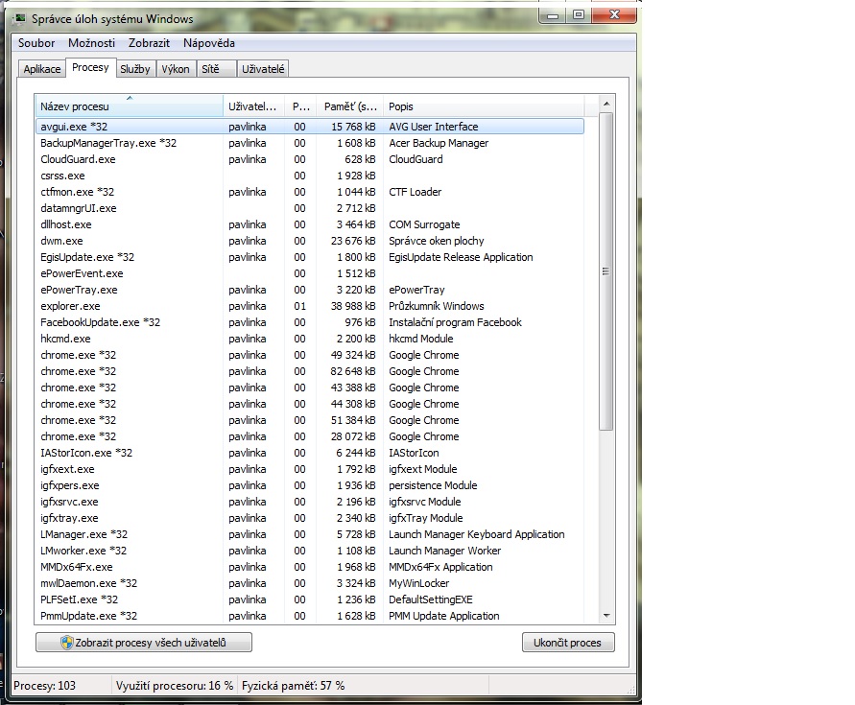Select the mwlDaemon.exe *32 process
Image resolution: width=855 pixels, height=705 pixels.
click(310, 583)
